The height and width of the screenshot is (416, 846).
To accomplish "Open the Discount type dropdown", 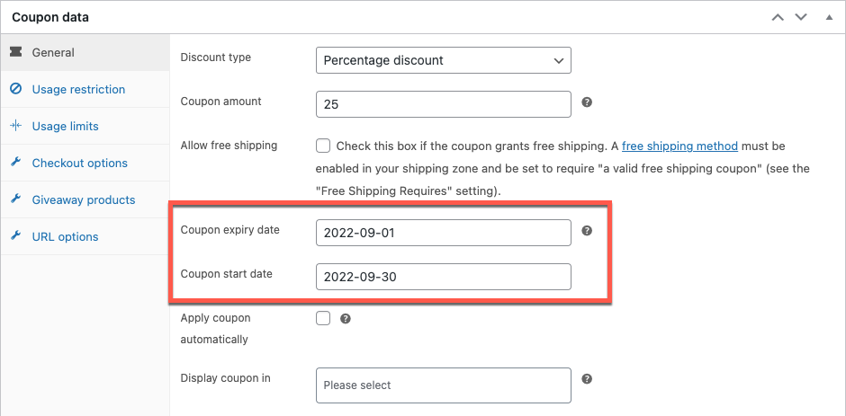I will click(444, 60).
